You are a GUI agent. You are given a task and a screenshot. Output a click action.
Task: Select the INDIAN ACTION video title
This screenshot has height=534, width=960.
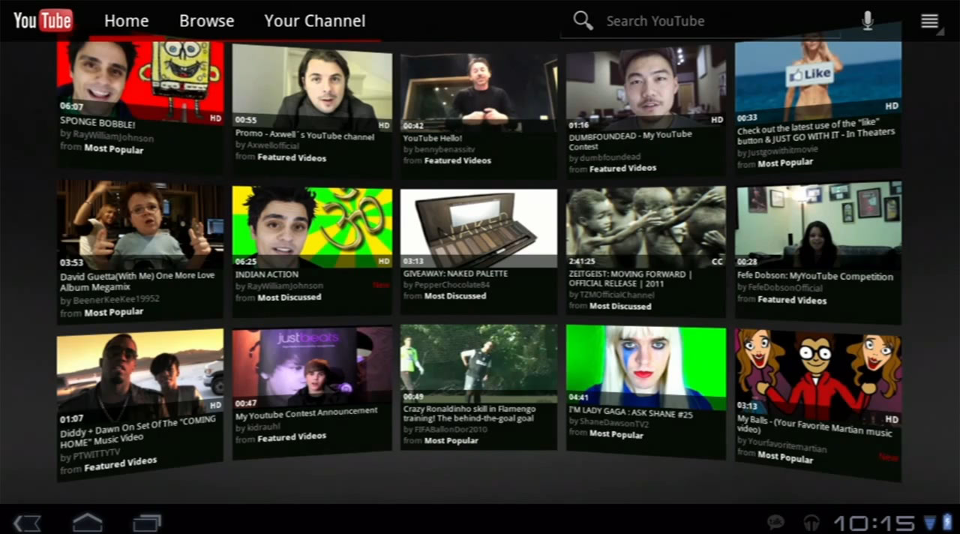point(267,274)
